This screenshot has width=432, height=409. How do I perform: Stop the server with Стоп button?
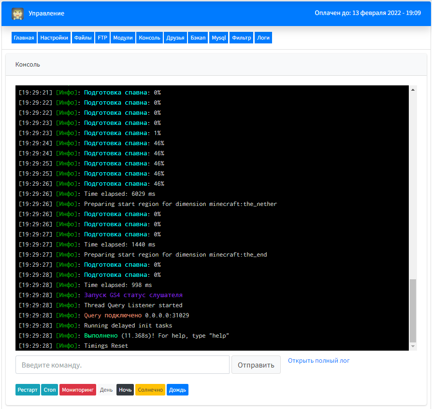point(50,390)
